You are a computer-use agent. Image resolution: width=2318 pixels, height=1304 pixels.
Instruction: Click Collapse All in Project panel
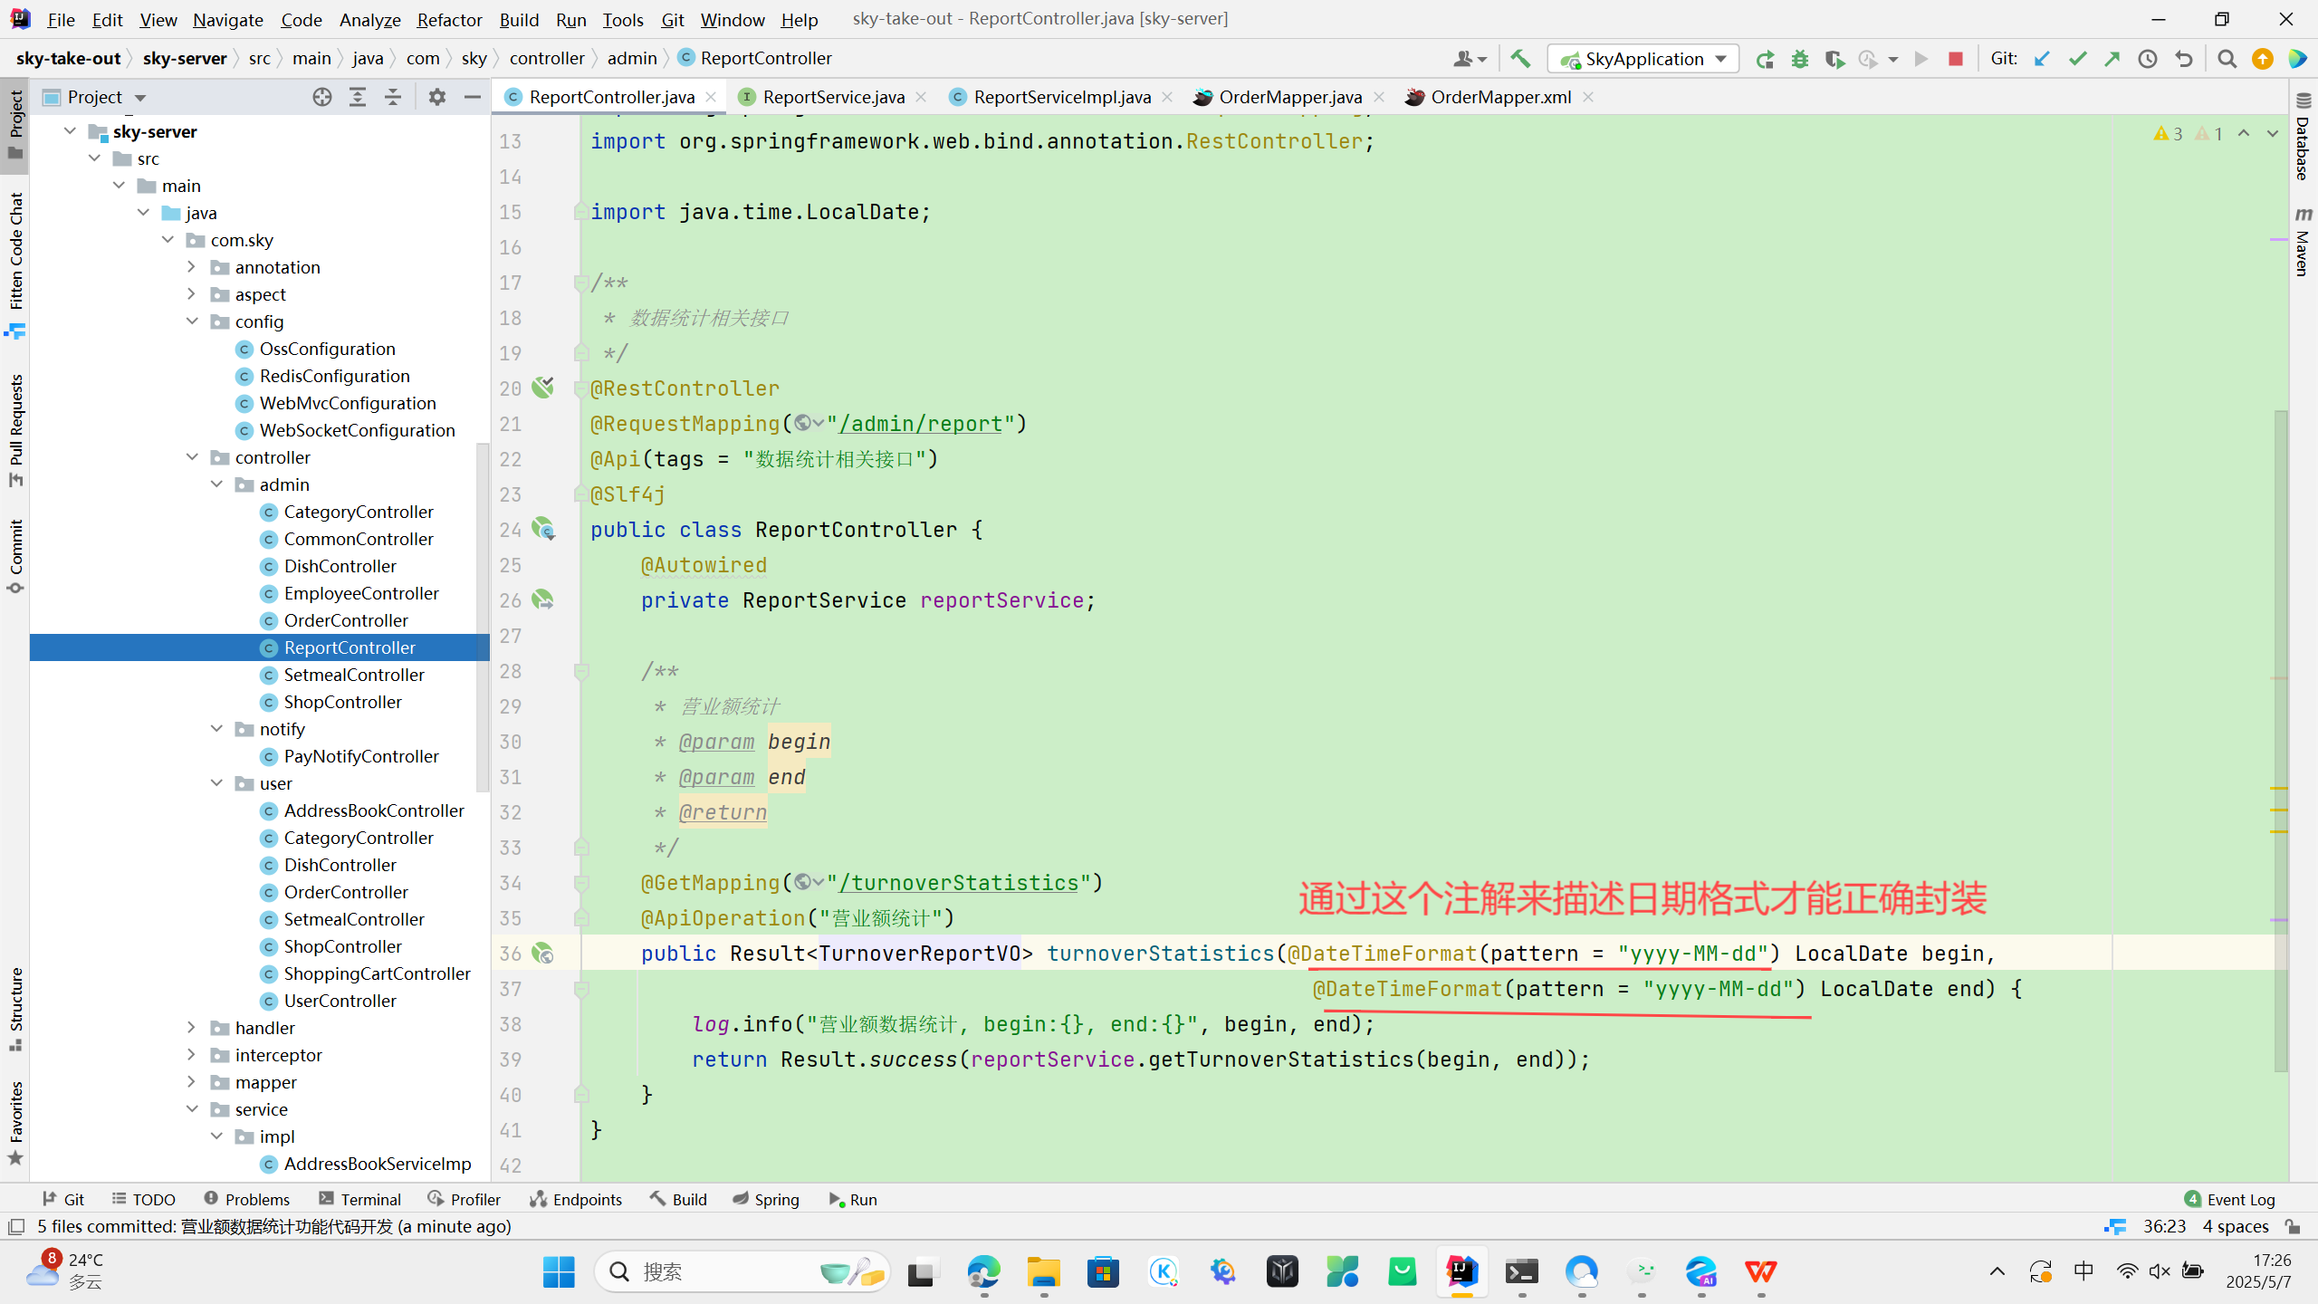pyautogui.click(x=393, y=97)
